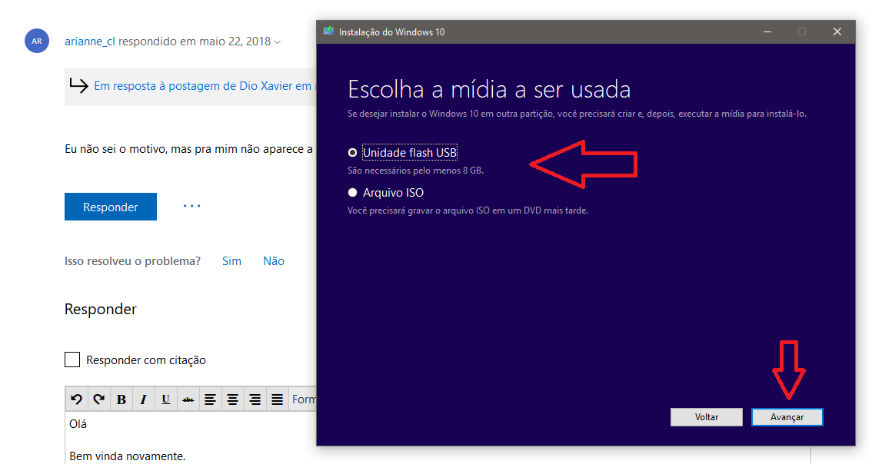This screenshot has width=872, height=464.
Task: Click text São necessários pelo menos 8 GB
Action: coord(415,171)
